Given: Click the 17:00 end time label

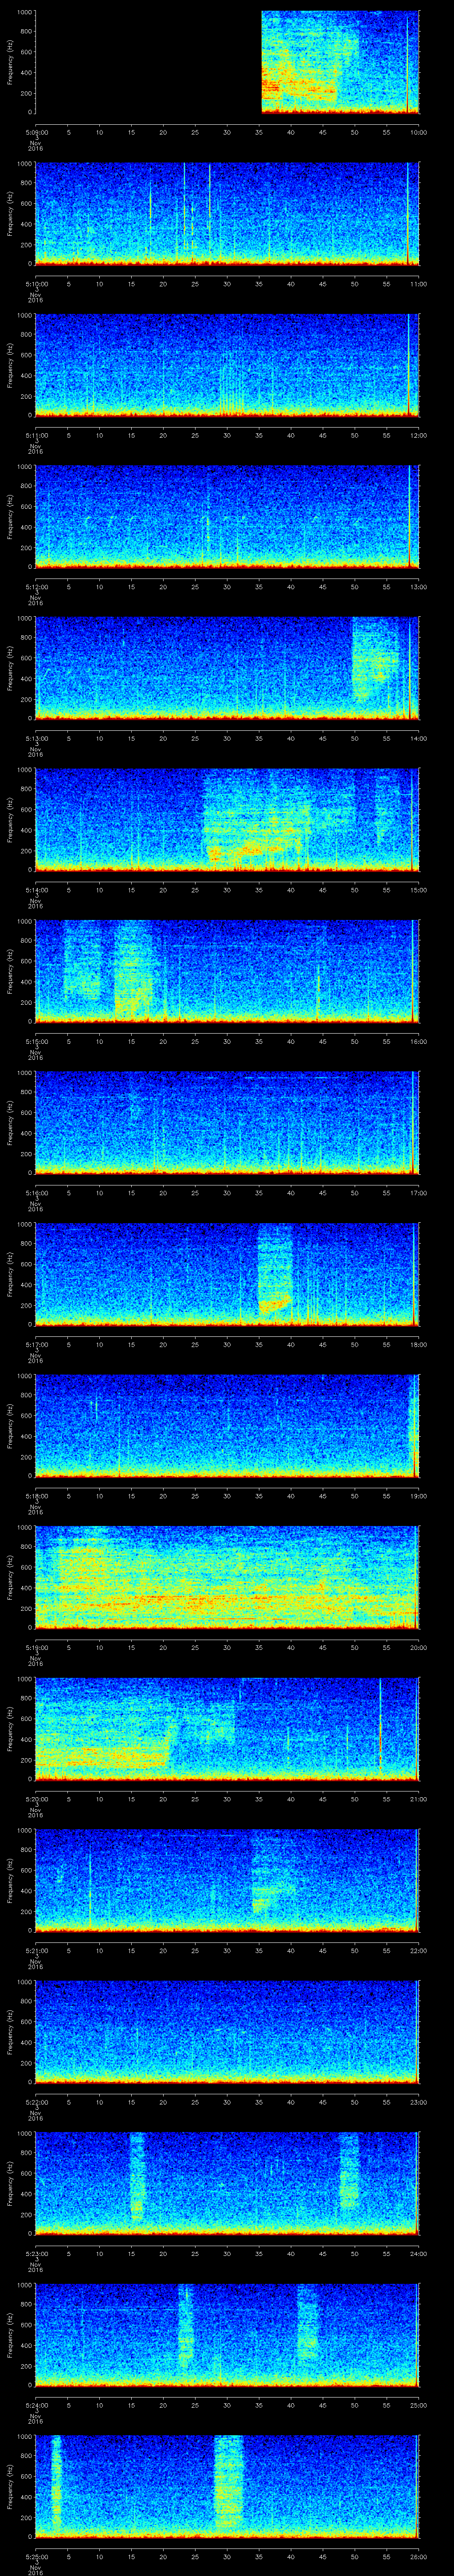Looking at the screenshot, I should pyautogui.click(x=419, y=1193).
